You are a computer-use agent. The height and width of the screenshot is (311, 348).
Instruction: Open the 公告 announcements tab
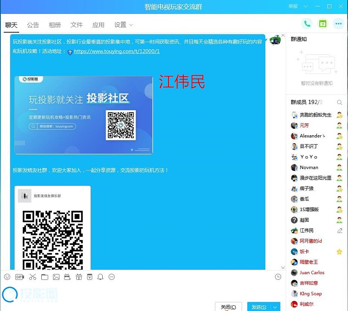point(33,25)
